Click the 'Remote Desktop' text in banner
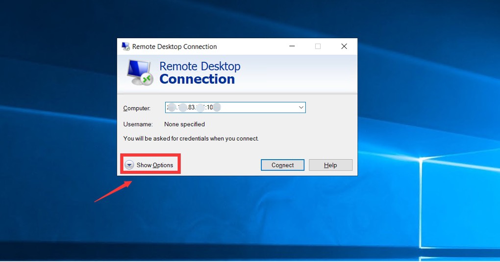Viewport: 500px width, 262px height. pyautogui.click(x=200, y=66)
